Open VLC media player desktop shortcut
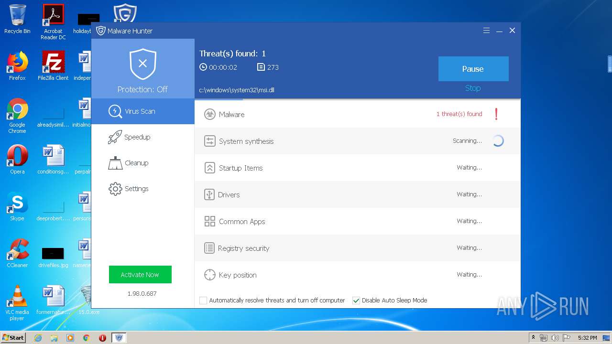 pos(17,303)
